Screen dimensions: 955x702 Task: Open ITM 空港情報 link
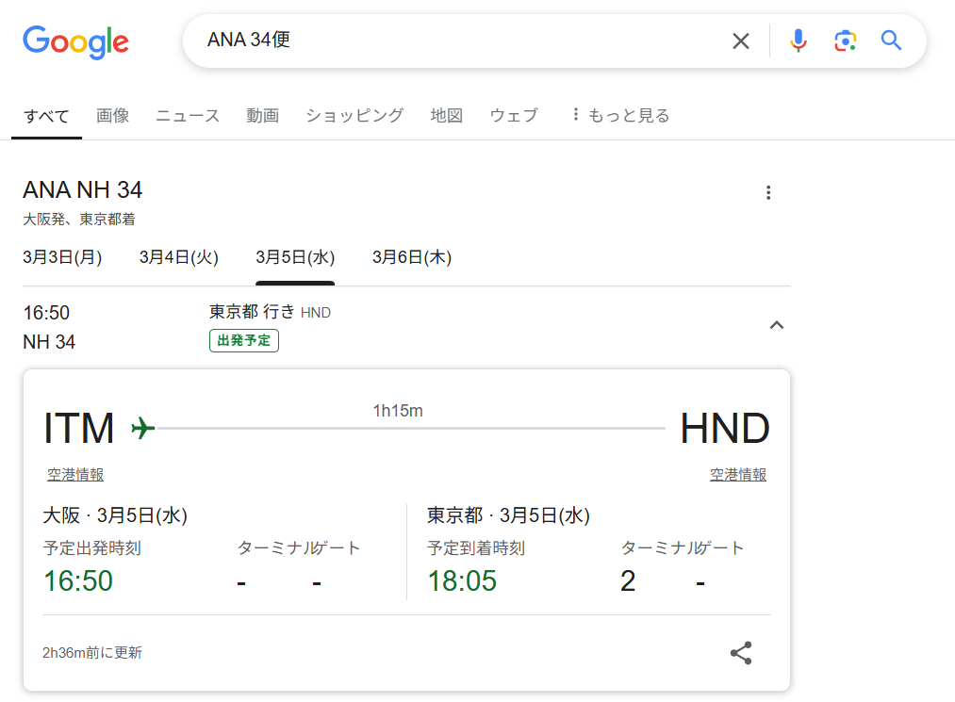click(75, 474)
